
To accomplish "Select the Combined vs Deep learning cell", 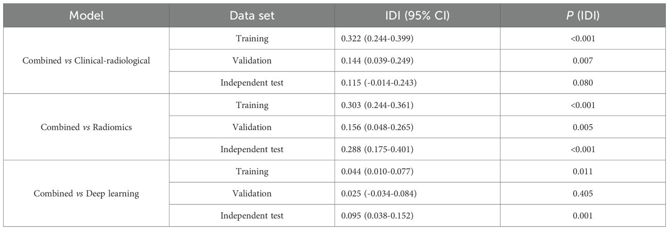I will (86, 193).
